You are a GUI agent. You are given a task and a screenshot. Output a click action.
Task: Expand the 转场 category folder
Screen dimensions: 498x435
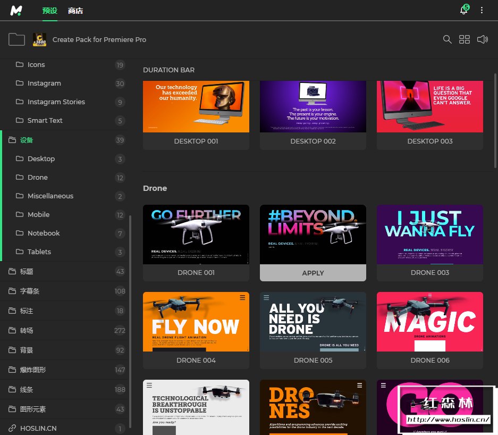27,330
